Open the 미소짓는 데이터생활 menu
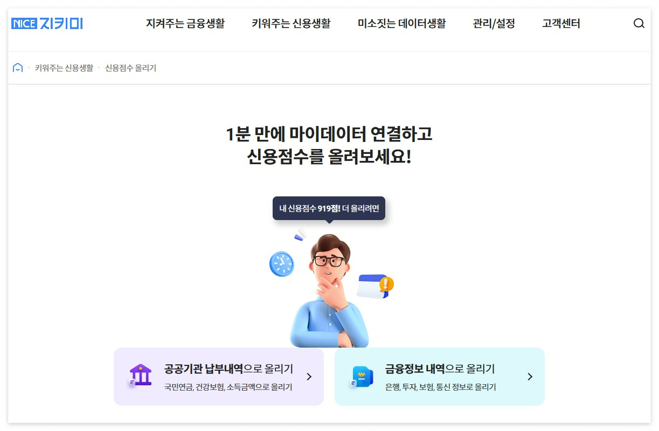Screen dimensions: 659x431 tap(402, 24)
